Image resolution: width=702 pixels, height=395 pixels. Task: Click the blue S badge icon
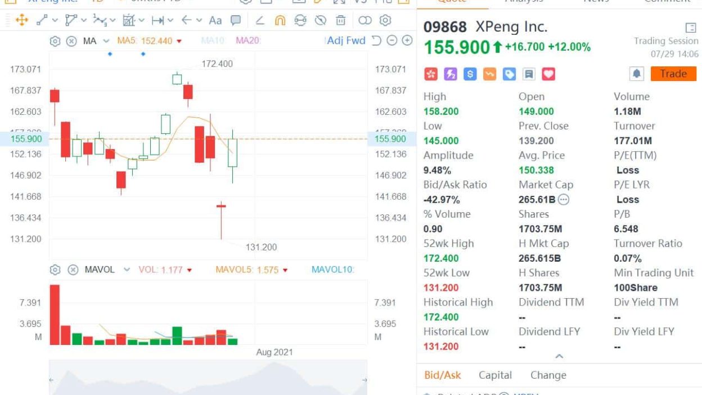pos(470,74)
